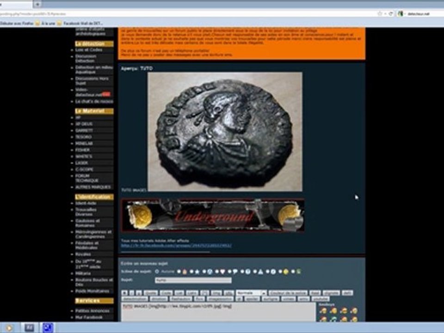Select the 'Aucune' topic icon radio button
Image resolution: width=444 pixels, height=333 pixels.
tap(157, 271)
